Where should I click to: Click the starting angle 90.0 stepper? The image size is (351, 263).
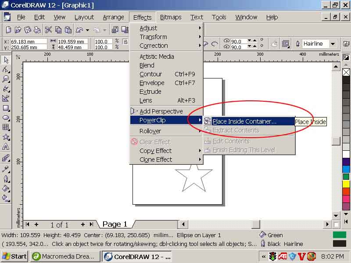coord(252,41)
